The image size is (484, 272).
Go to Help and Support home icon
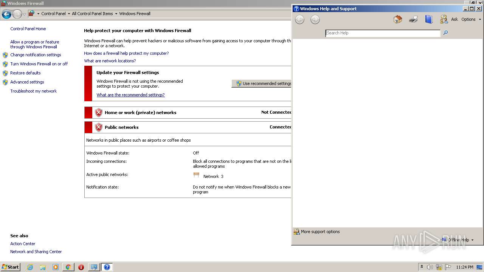[397, 19]
